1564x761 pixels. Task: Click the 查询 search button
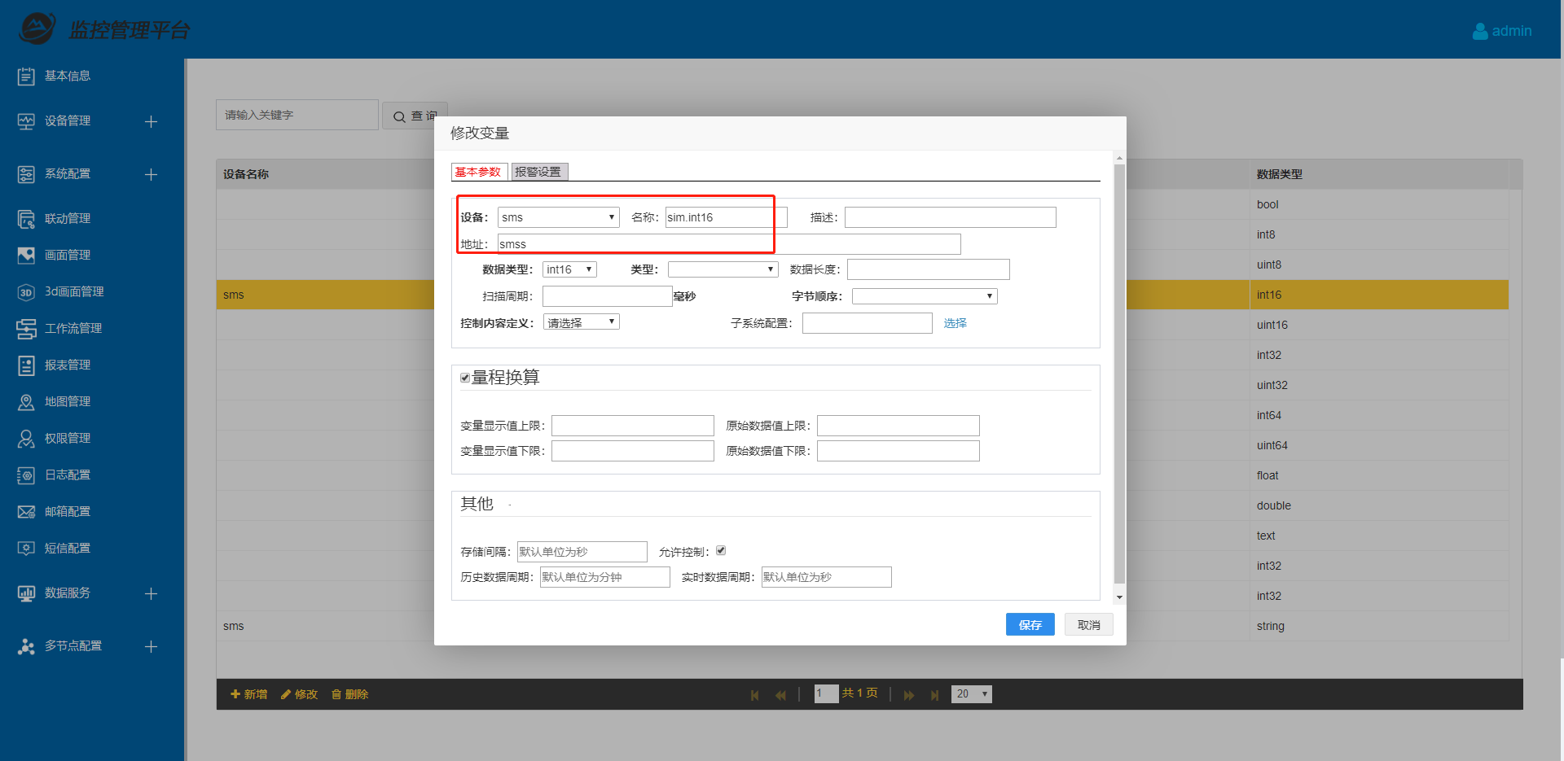pyautogui.click(x=415, y=116)
